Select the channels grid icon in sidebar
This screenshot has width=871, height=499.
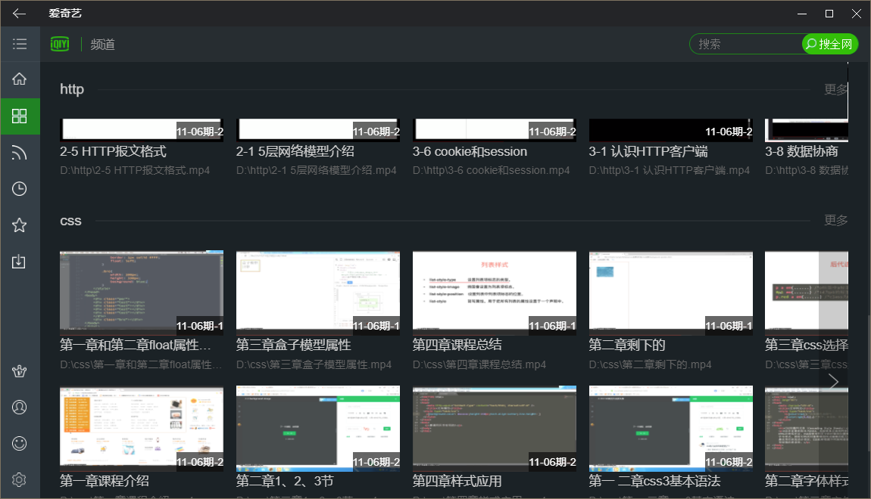(20, 116)
